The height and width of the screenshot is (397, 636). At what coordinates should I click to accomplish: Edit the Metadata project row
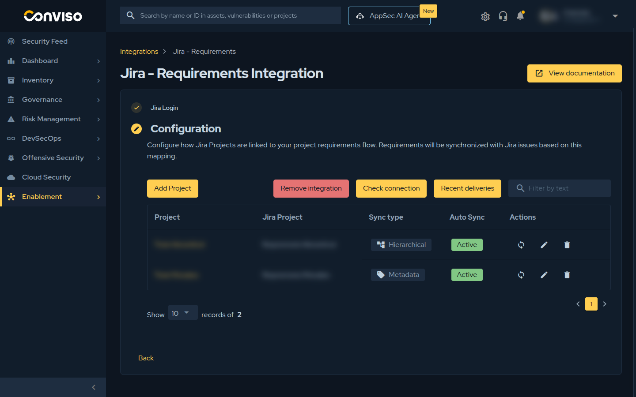(544, 275)
